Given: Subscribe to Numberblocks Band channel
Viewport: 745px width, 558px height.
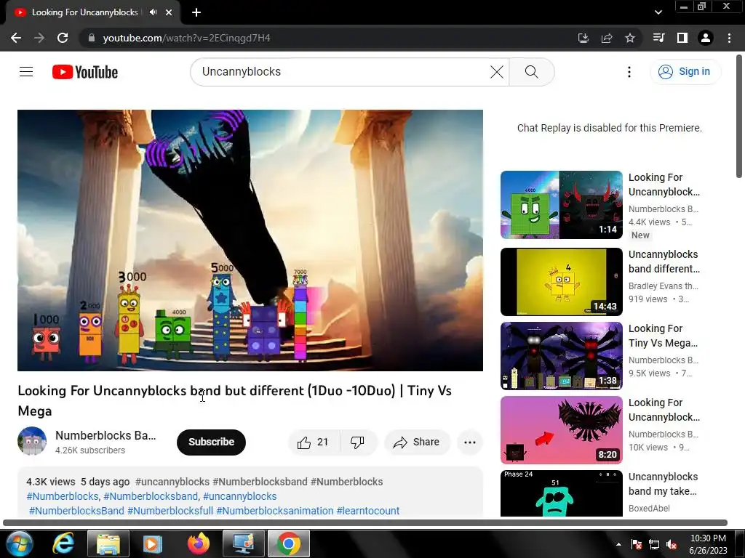Looking at the screenshot, I should pos(212,442).
